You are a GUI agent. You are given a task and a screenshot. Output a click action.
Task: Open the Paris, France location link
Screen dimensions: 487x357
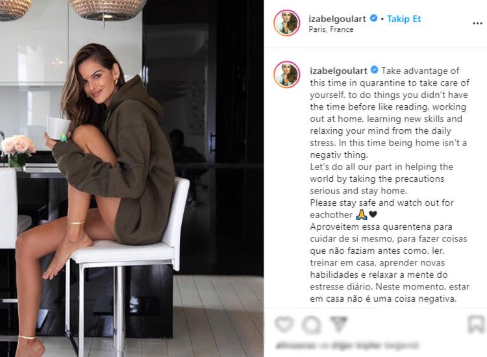pos(331,29)
